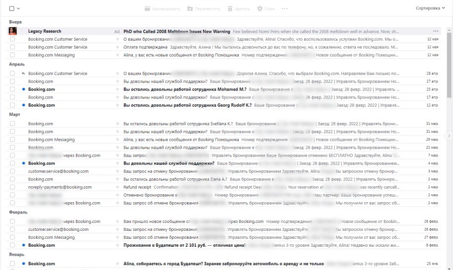This screenshot has width=453, height=270.
Task: Open Legacy Research ad options ellipsis
Action: tap(436, 31)
